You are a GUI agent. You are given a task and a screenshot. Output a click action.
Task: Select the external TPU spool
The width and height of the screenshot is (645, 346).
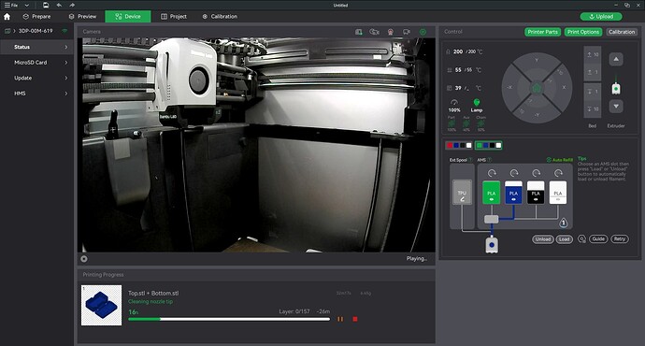click(462, 193)
